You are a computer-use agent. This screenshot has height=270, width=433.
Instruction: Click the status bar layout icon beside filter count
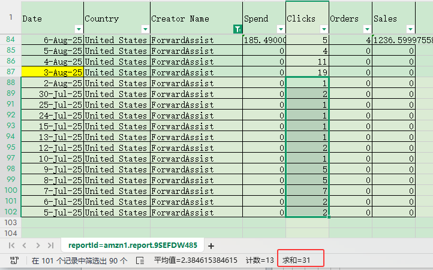140,260
